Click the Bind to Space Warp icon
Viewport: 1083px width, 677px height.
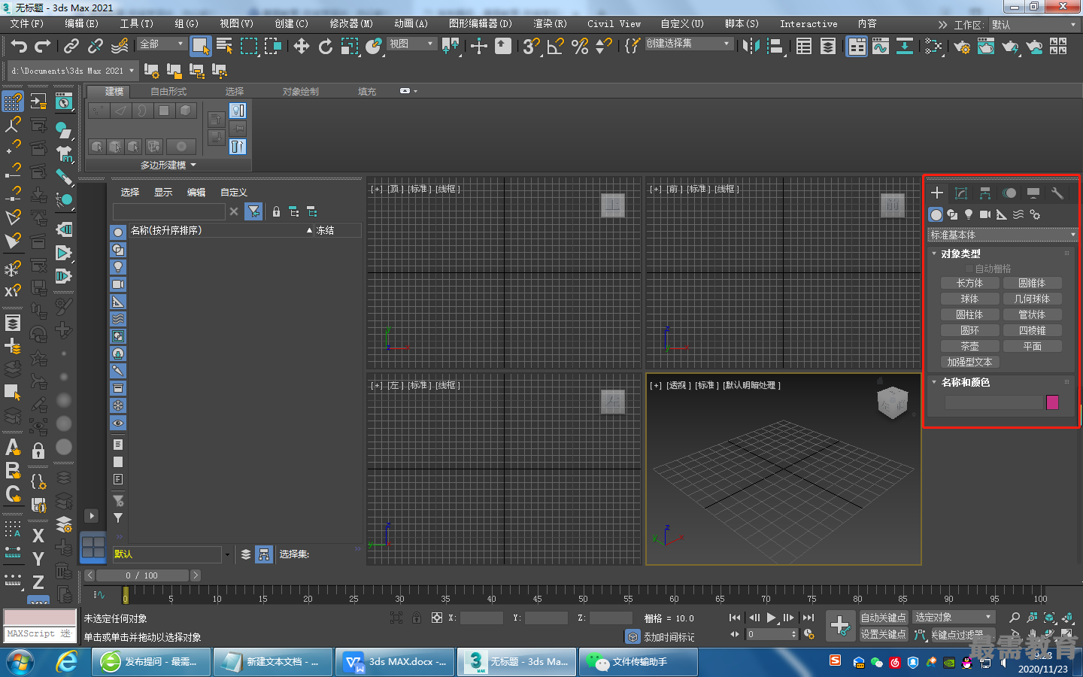tap(119, 47)
